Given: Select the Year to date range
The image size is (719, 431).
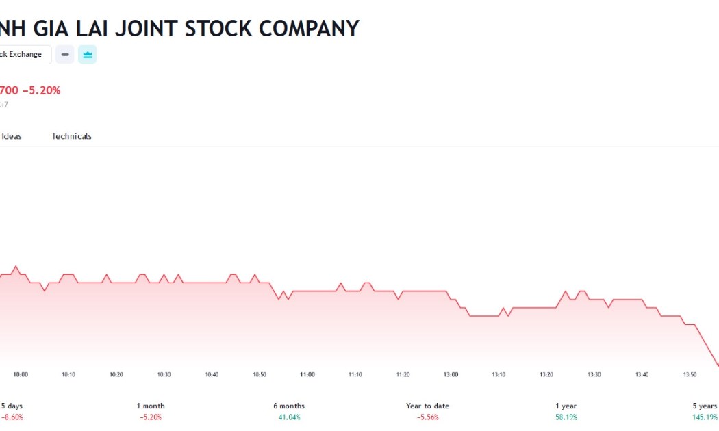Looking at the screenshot, I should tap(427, 411).
